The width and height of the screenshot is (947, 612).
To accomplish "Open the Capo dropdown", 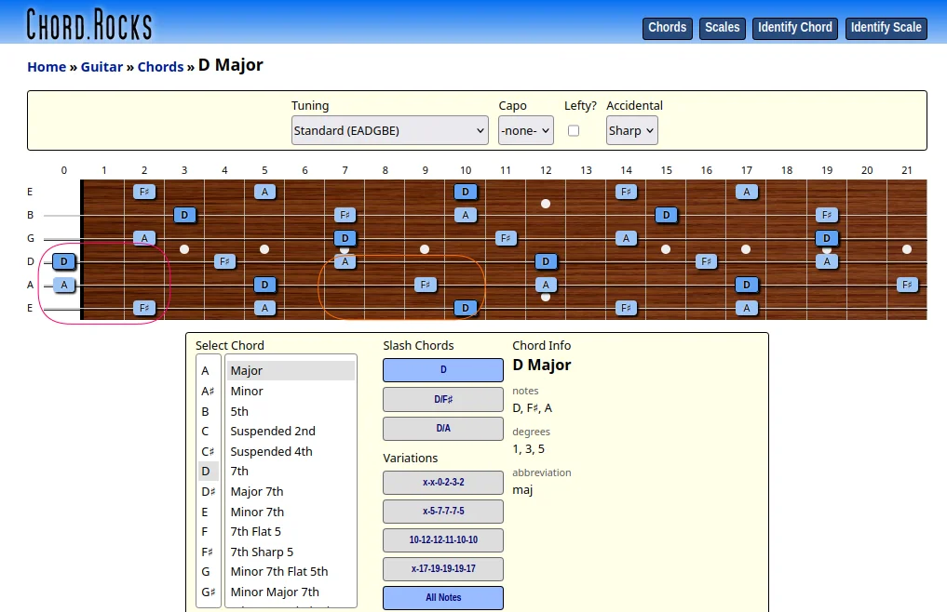I will [x=526, y=130].
